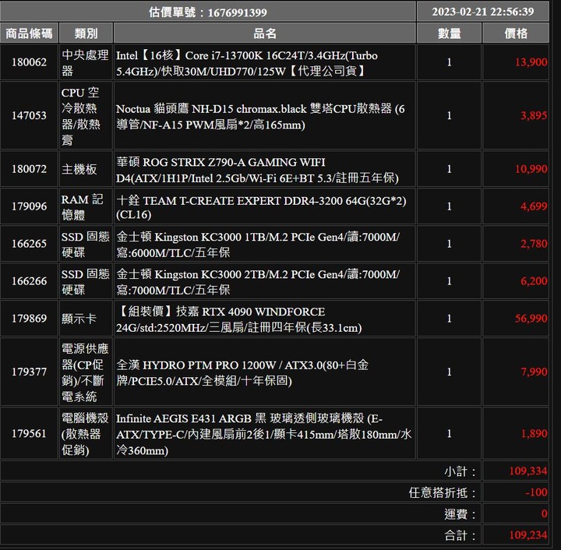Screen dimensions: 561x550
Task: Click the shipping fee value 0
Action: click(544, 513)
